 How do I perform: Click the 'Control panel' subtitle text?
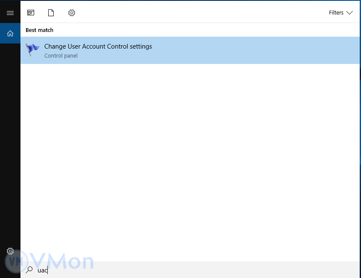click(x=61, y=56)
